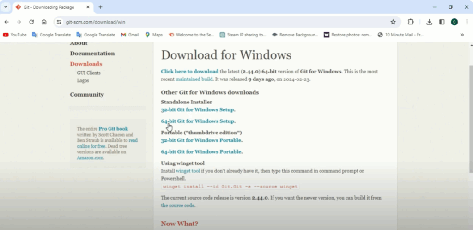Open the Maps bookmark

click(x=153, y=35)
